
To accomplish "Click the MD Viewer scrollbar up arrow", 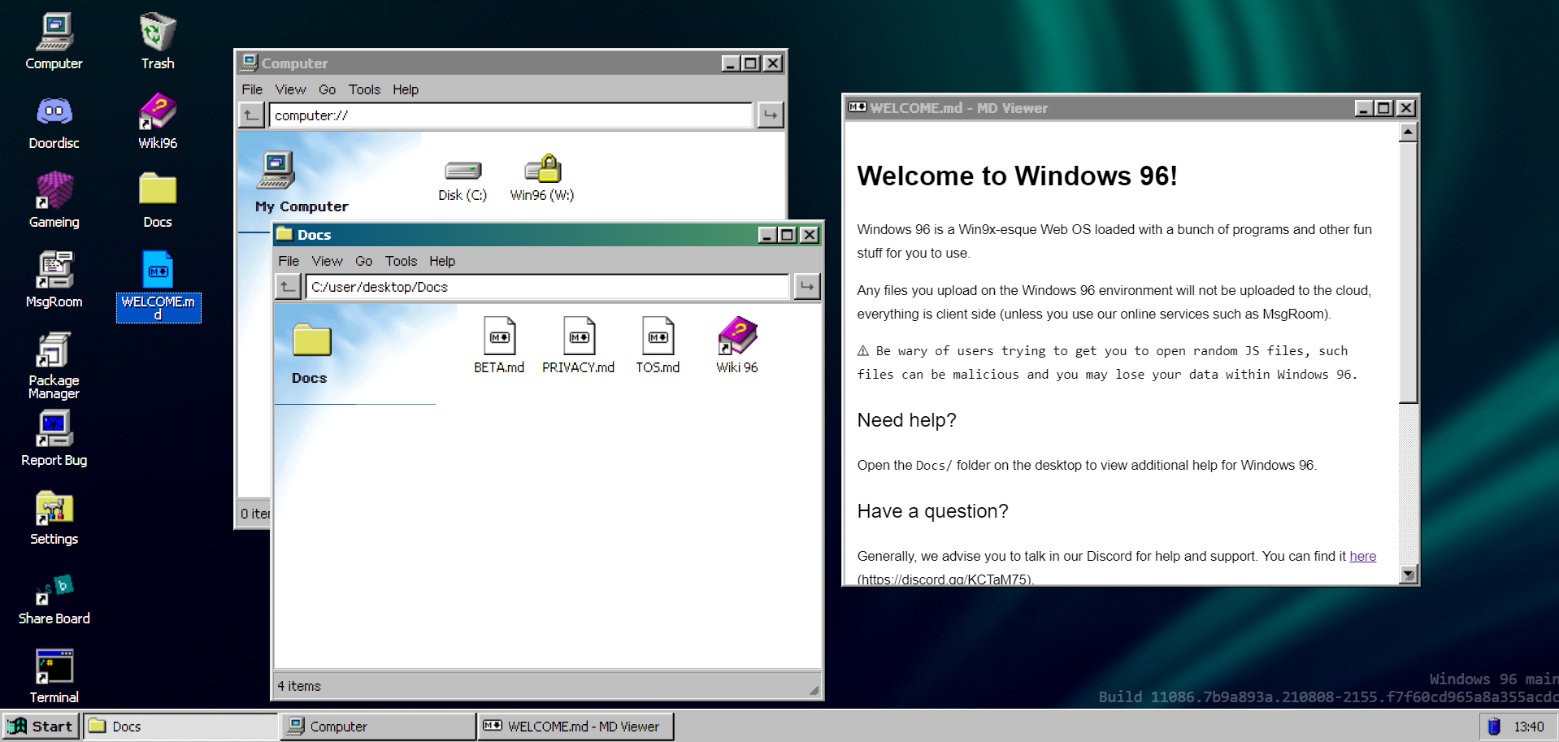I will click(x=1409, y=132).
